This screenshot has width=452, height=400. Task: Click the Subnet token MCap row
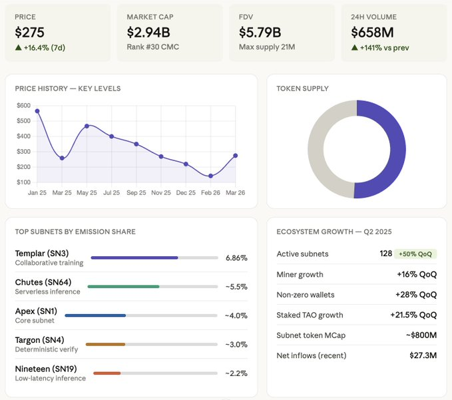tap(356, 335)
